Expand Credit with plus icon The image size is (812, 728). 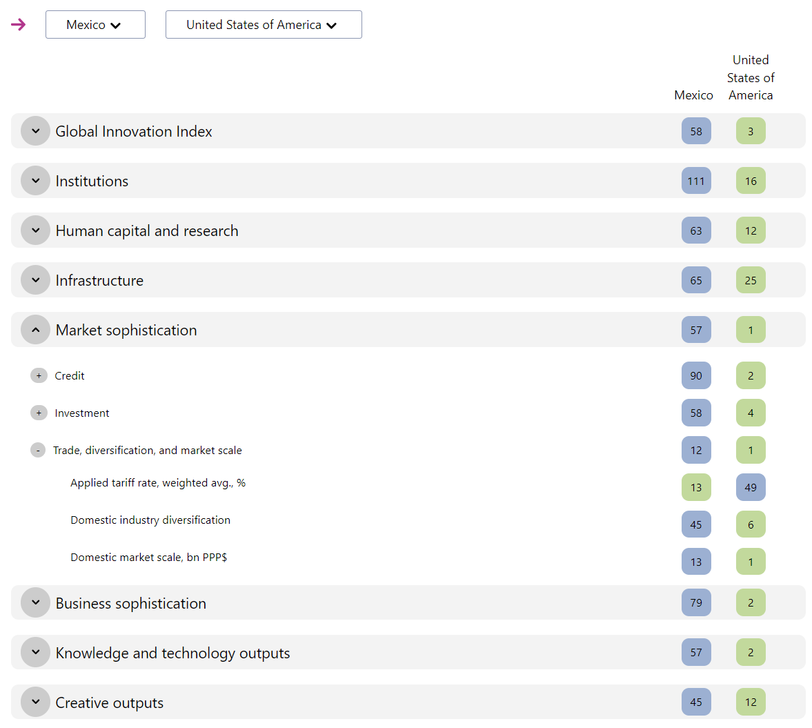[39, 375]
